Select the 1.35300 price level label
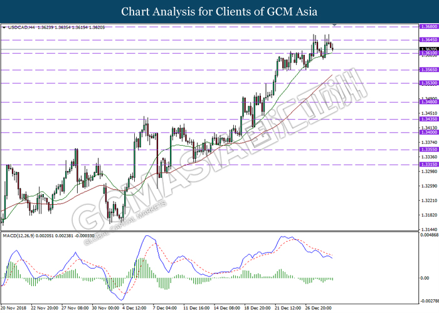 (428, 83)
